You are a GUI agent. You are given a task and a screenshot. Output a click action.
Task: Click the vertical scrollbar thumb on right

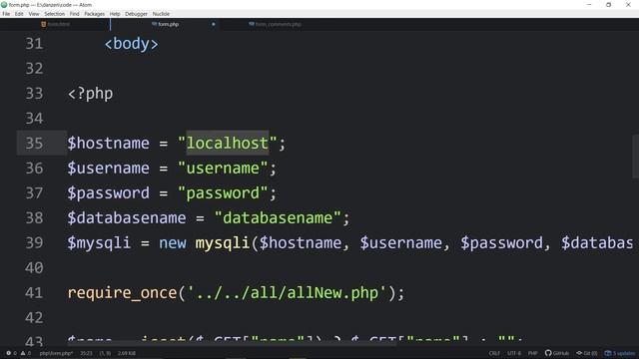(x=636, y=157)
